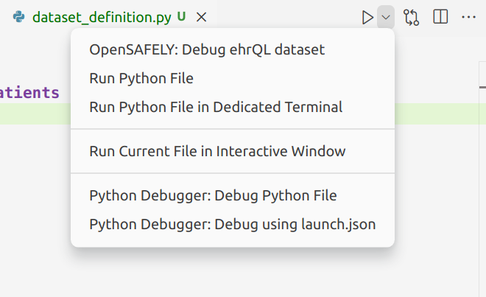Screen dimensions: 486x297
Task: Select Python Debugger: Debug using launch.json
Action: [x=232, y=224]
